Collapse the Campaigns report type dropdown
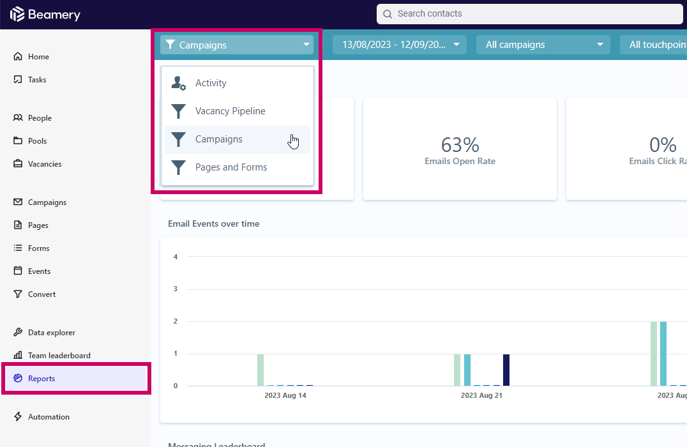Viewport: 687px width, 447px height. 237,45
